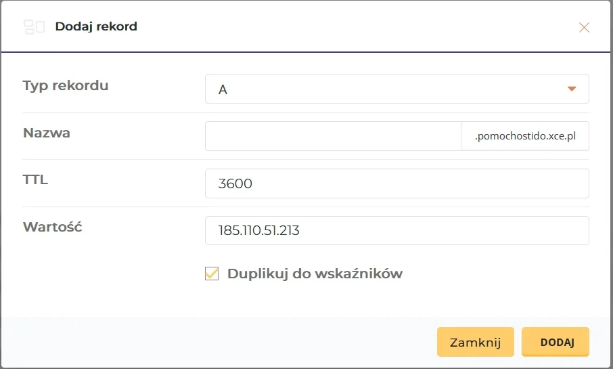
Task: Click the selected value A in record type
Action: (x=223, y=89)
